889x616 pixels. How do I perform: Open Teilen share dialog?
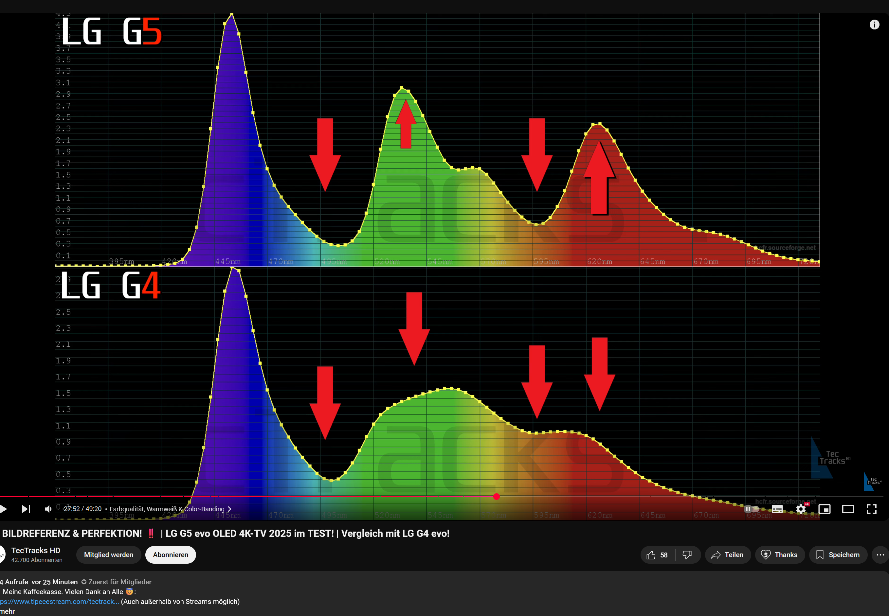point(727,555)
